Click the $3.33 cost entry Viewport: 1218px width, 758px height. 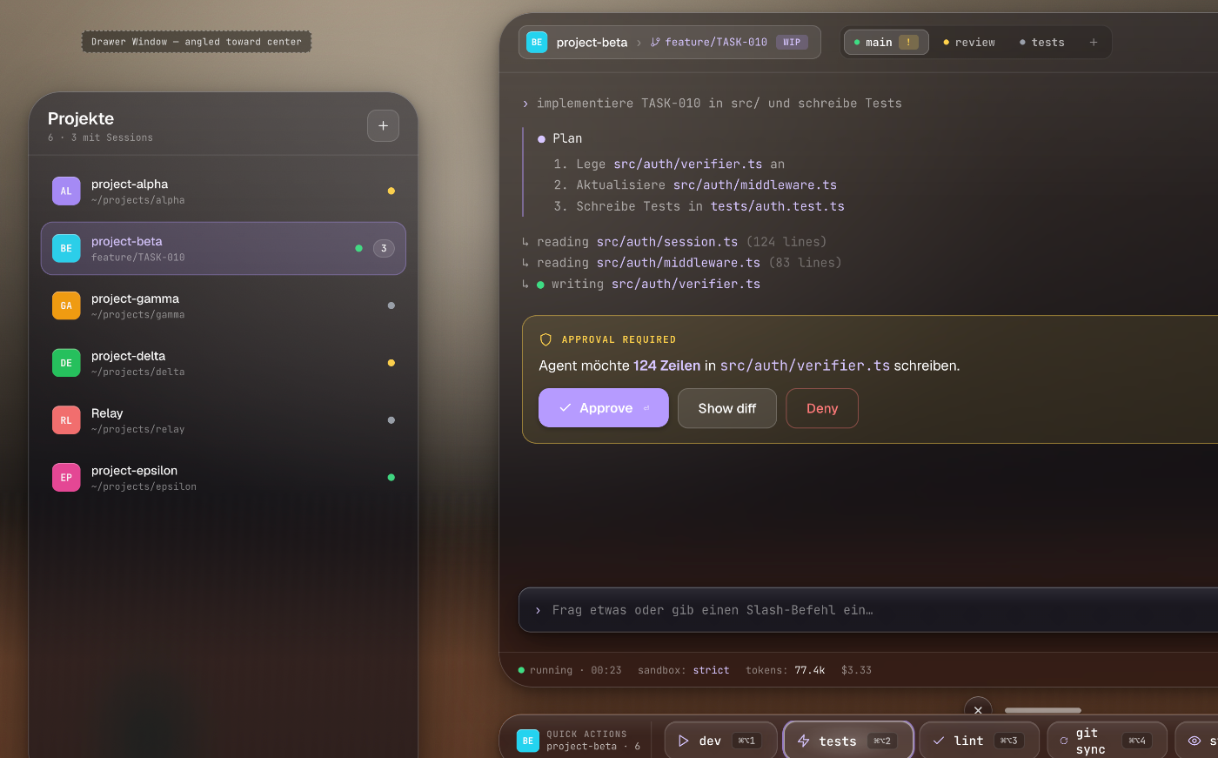pyautogui.click(x=856, y=670)
